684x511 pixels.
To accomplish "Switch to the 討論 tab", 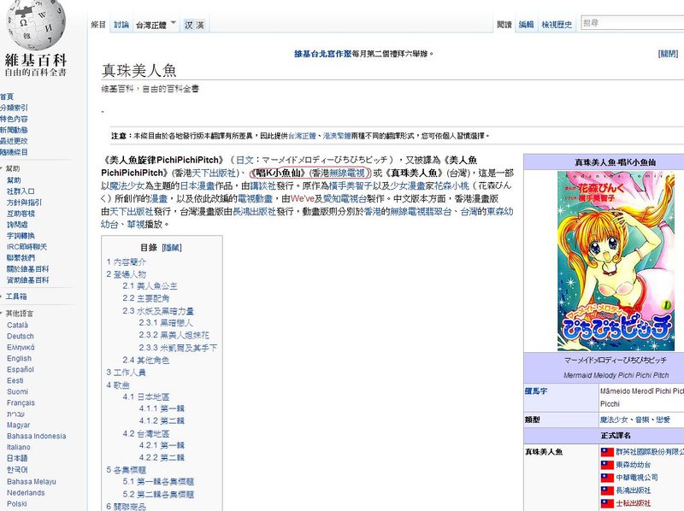I will click(x=121, y=25).
